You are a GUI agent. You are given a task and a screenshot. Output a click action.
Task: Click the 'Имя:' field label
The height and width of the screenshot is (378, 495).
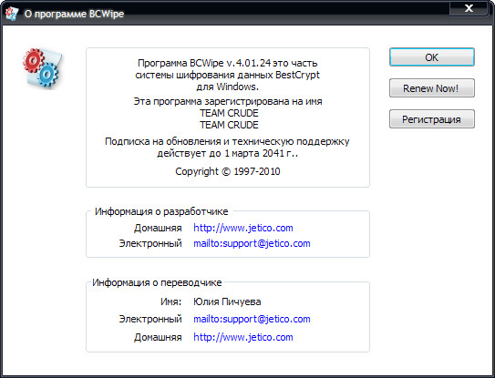pyautogui.click(x=170, y=301)
